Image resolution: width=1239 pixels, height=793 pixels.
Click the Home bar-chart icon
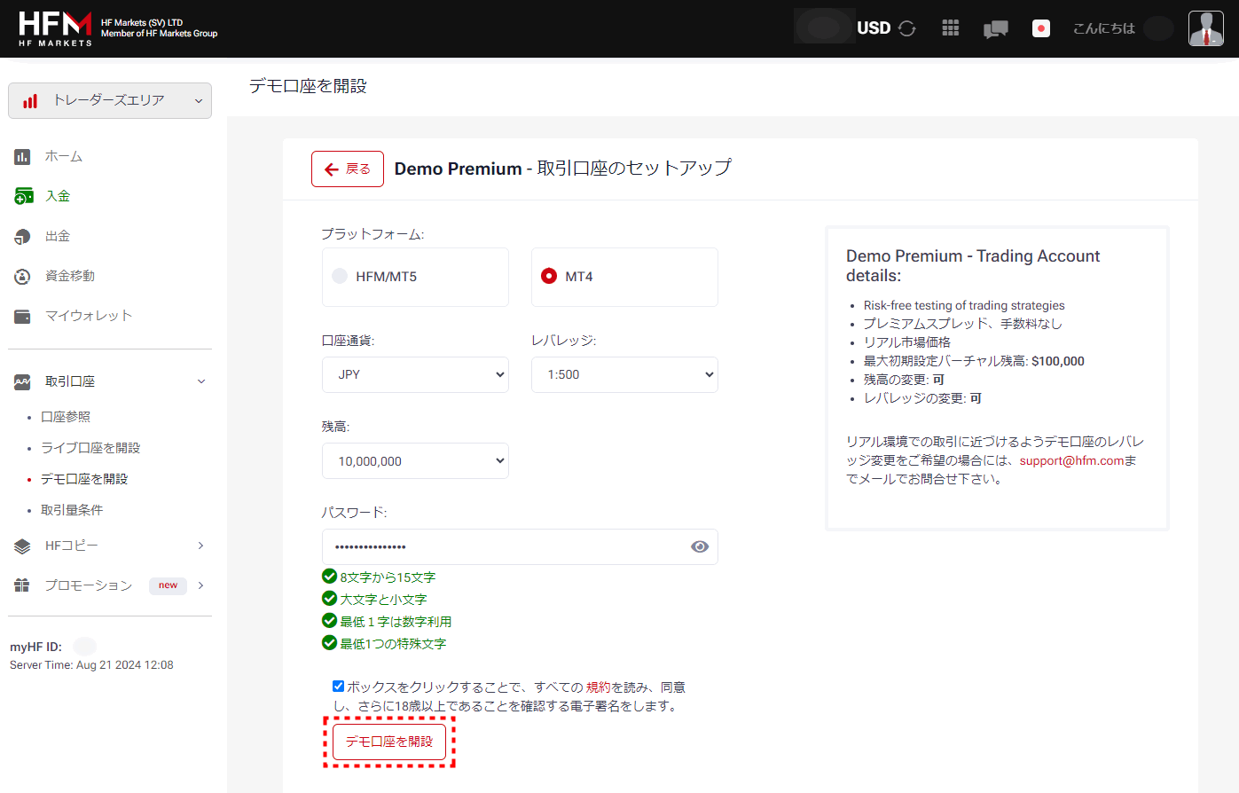pos(22,157)
